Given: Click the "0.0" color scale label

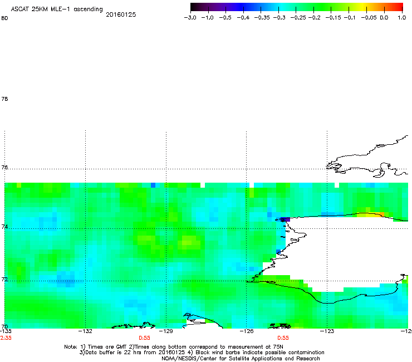Looking at the screenshot, I should point(384,18).
